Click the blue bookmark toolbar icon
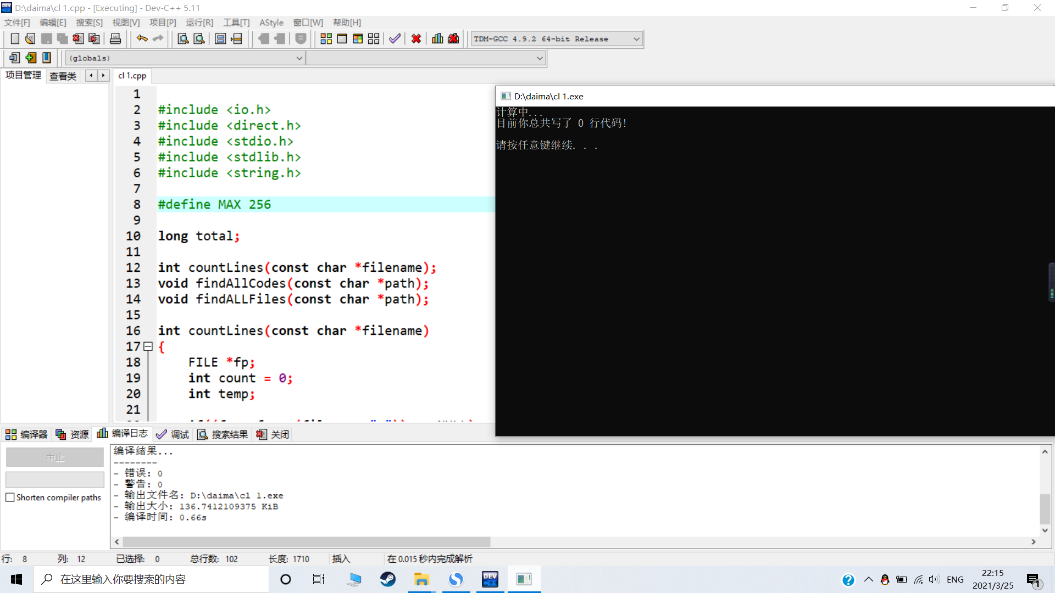The height and width of the screenshot is (593, 1055). [x=47, y=58]
